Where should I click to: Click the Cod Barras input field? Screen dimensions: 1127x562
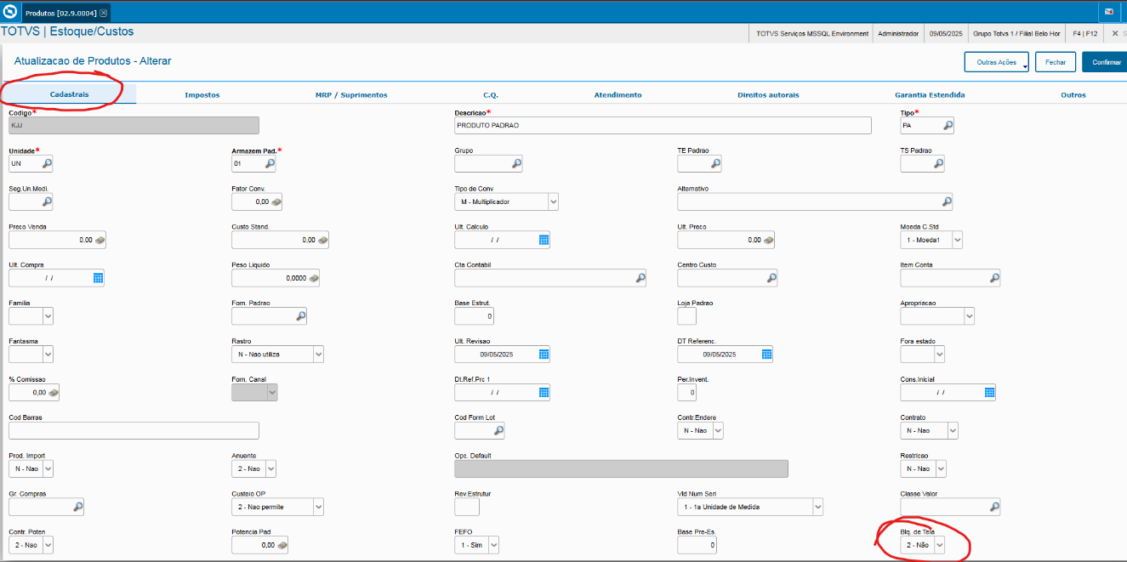(134, 431)
